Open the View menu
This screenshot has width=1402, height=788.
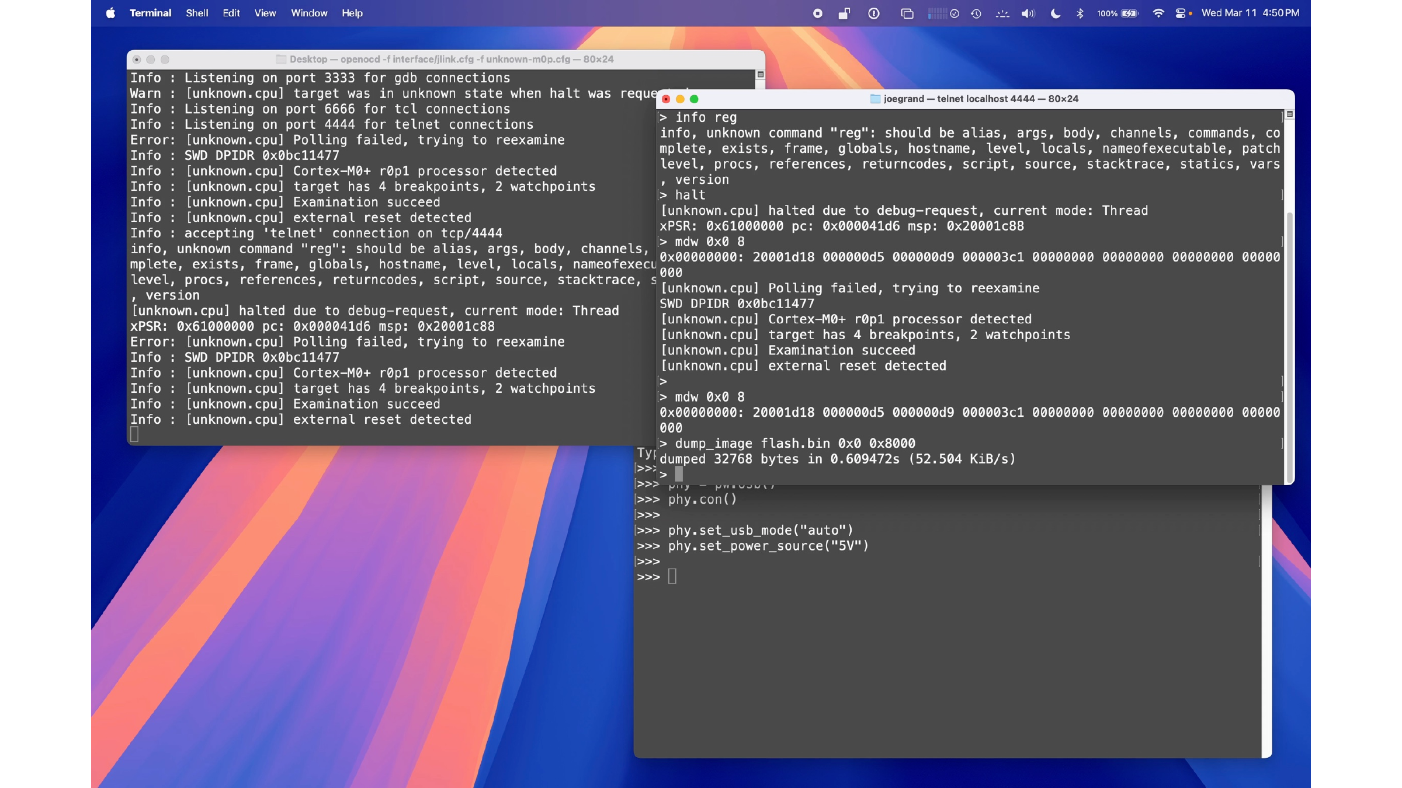tap(265, 13)
